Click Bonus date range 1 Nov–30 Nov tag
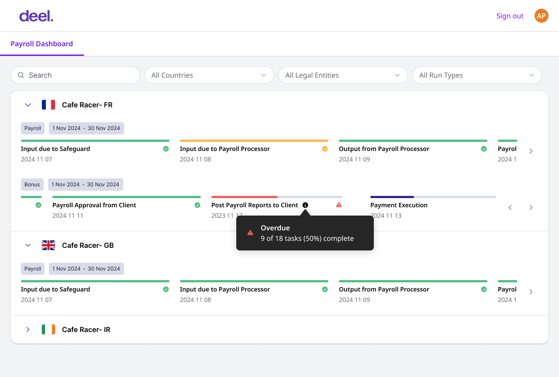This screenshot has height=377, width=559. 86,185
